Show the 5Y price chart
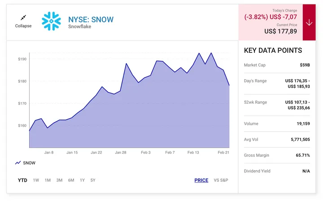 93,180
